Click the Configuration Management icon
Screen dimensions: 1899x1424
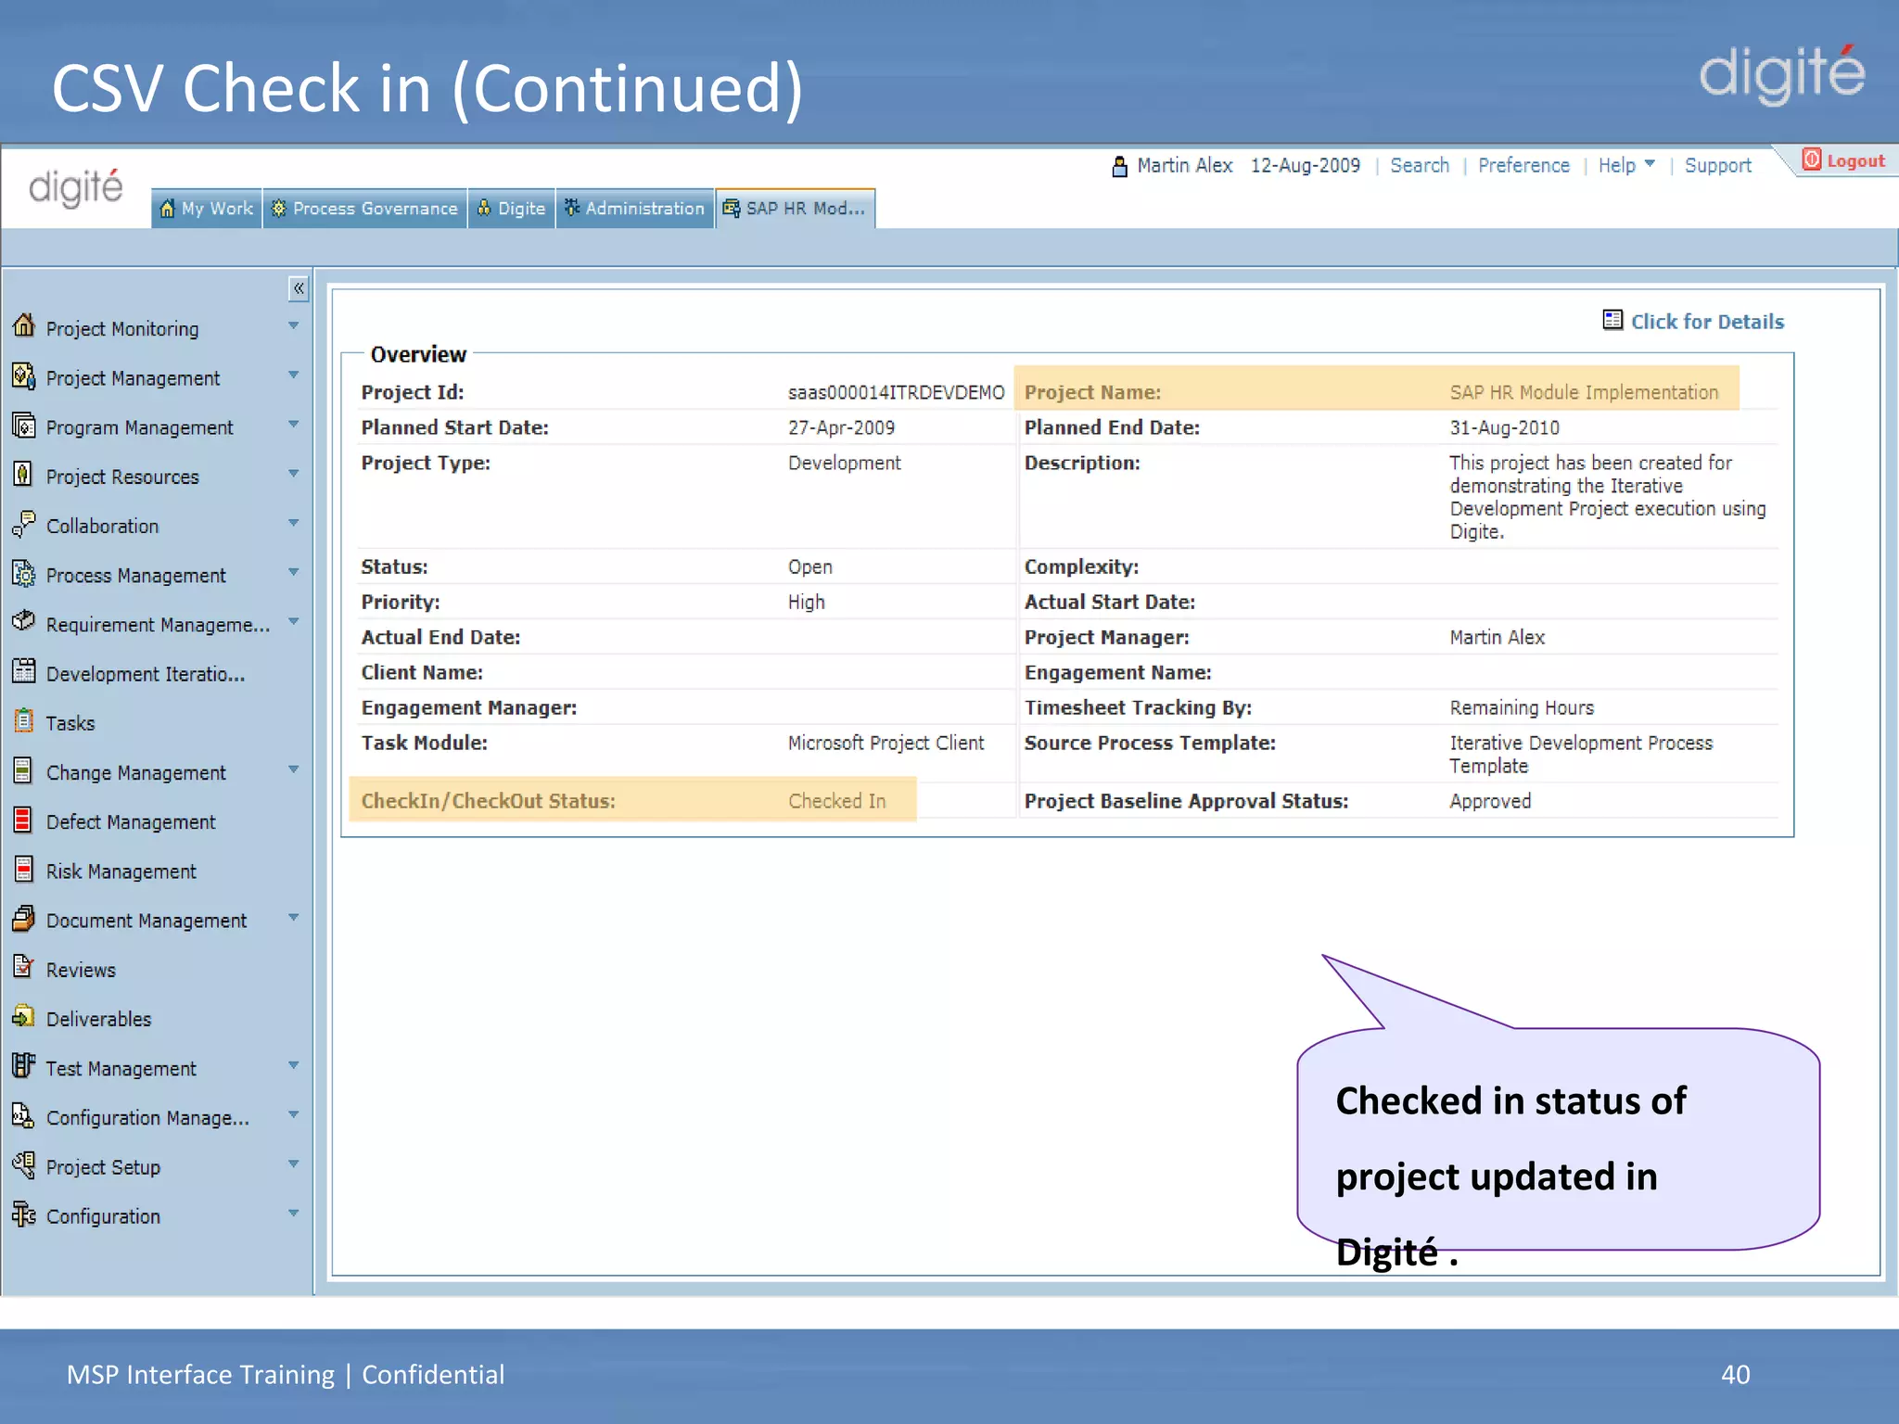pyautogui.click(x=24, y=1115)
